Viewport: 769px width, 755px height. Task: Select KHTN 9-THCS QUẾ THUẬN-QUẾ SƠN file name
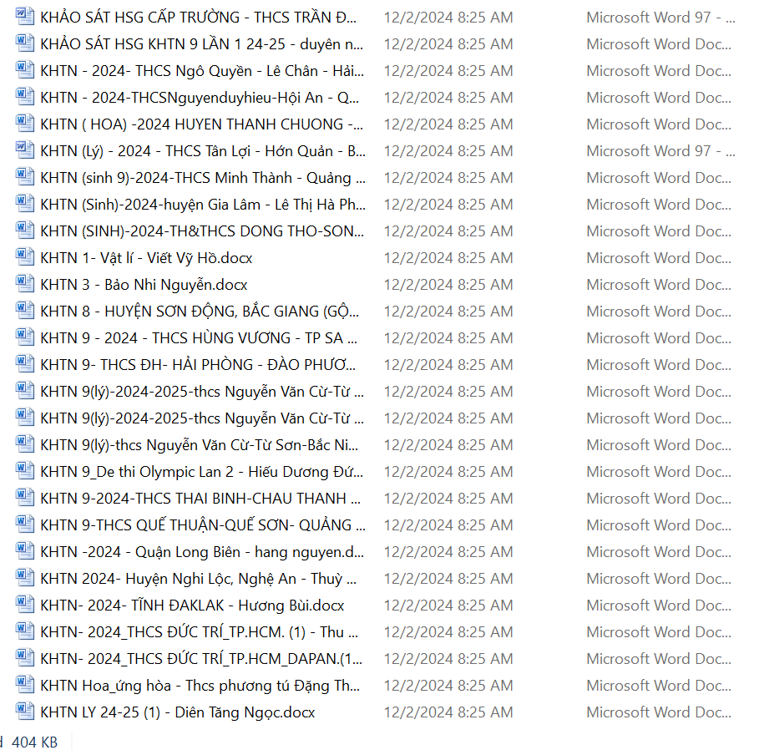[201, 524]
